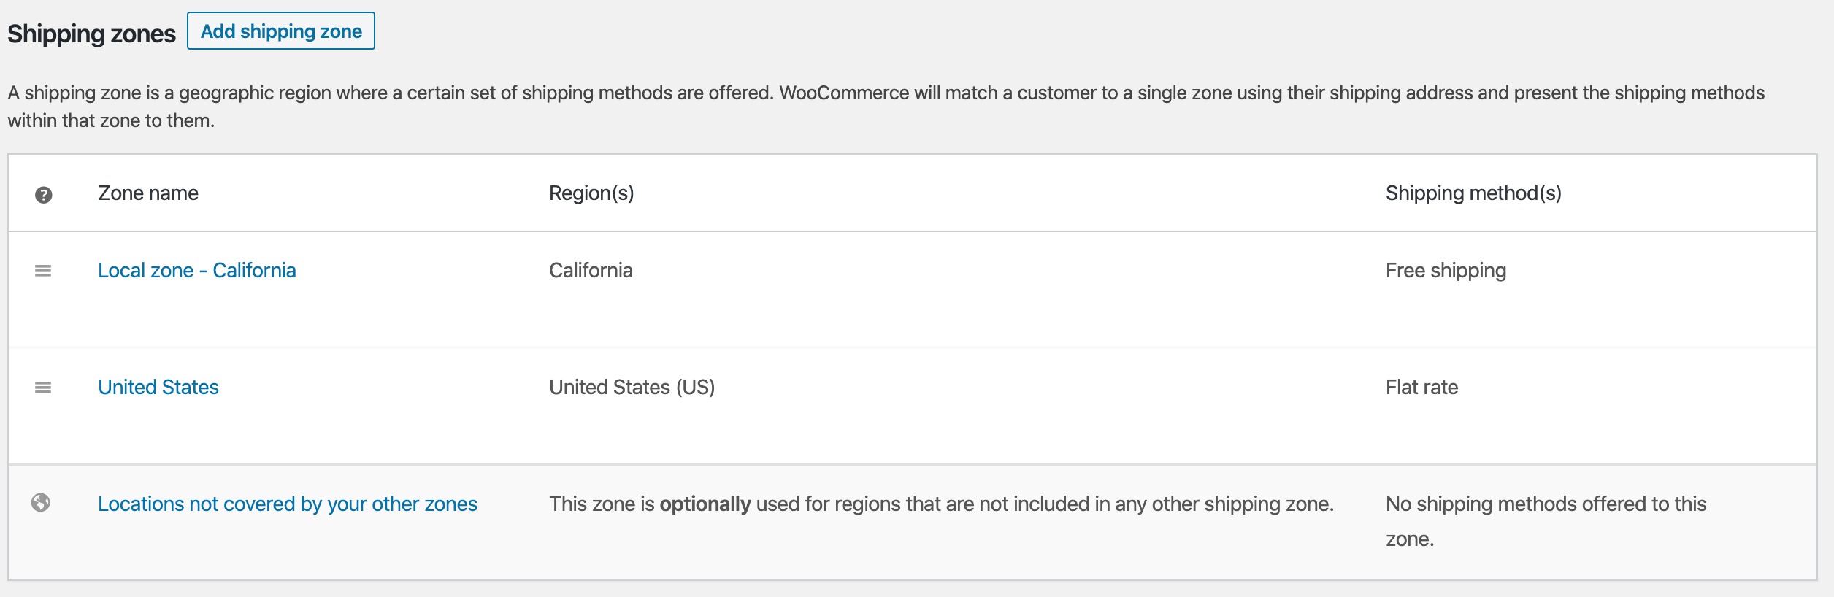Click the help question mark icon
1834x597 pixels.
point(43,195)
